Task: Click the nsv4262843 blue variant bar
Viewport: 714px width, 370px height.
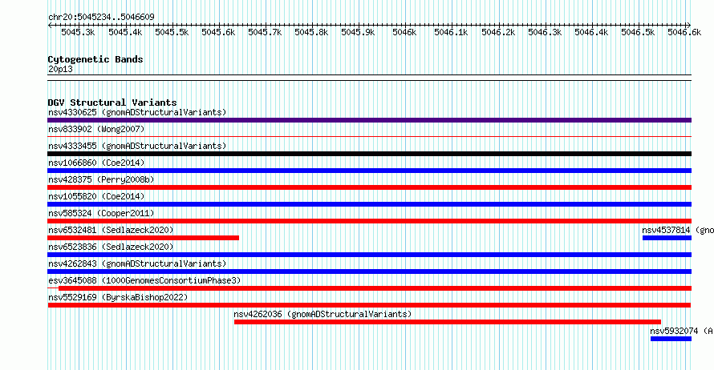Action: tap(369, 271)
